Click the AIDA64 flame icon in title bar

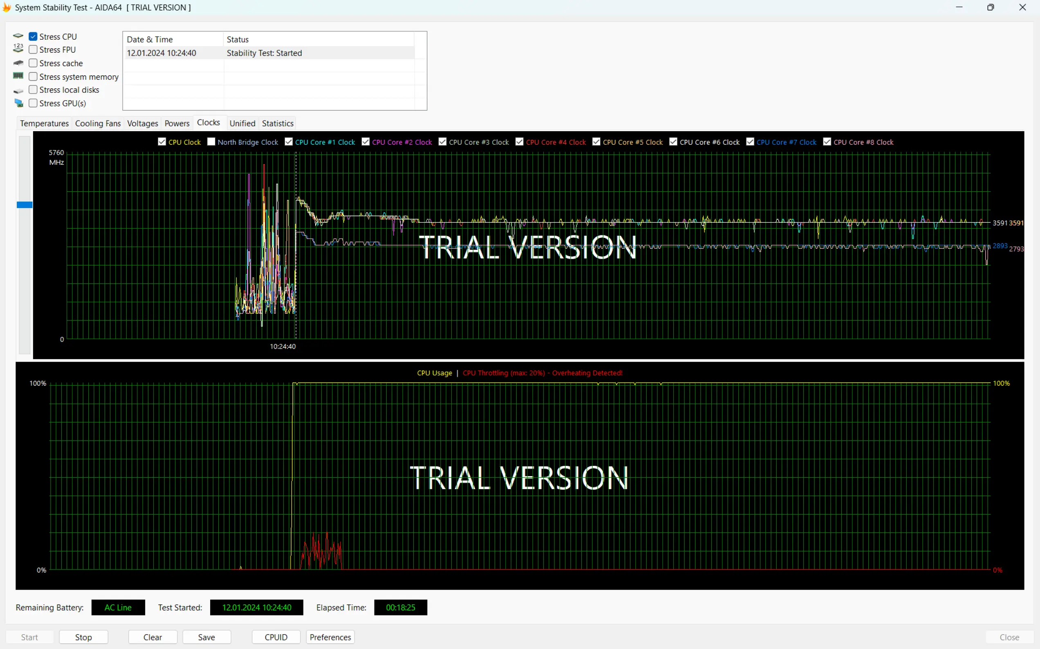[7, 7]
